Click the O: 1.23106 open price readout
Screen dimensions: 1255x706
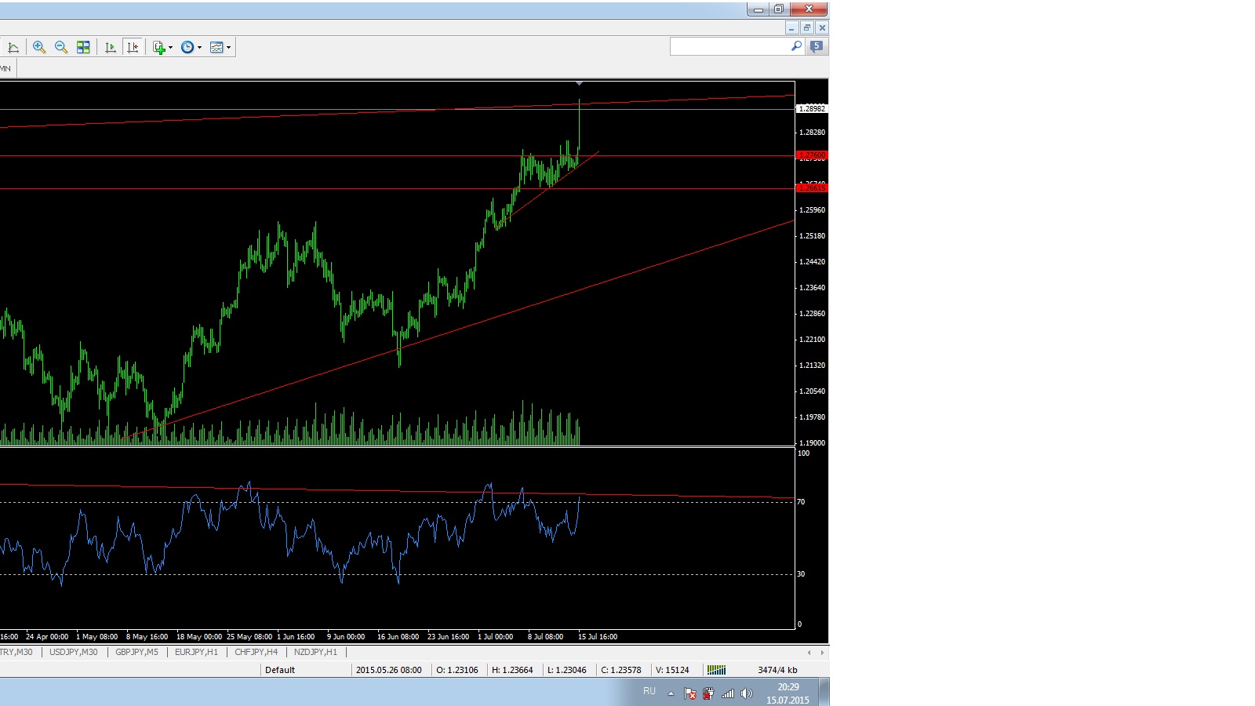457,670
